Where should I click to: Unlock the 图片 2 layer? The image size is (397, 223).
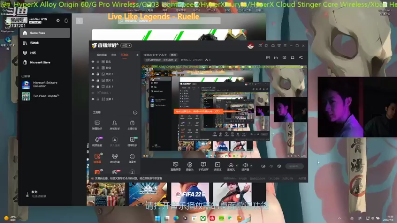tap(98, 74)
